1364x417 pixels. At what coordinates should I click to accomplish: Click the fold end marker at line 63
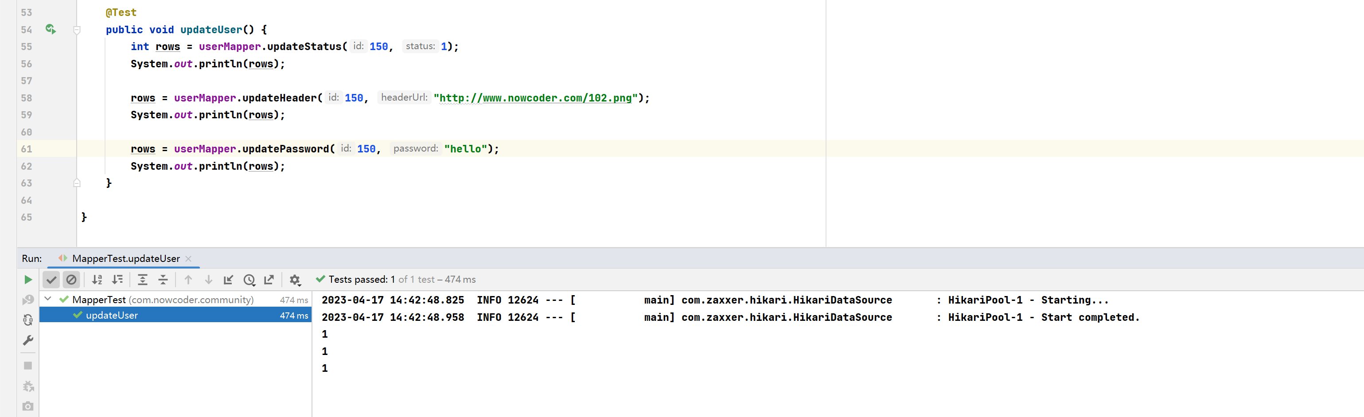click(x=77, y=183)
